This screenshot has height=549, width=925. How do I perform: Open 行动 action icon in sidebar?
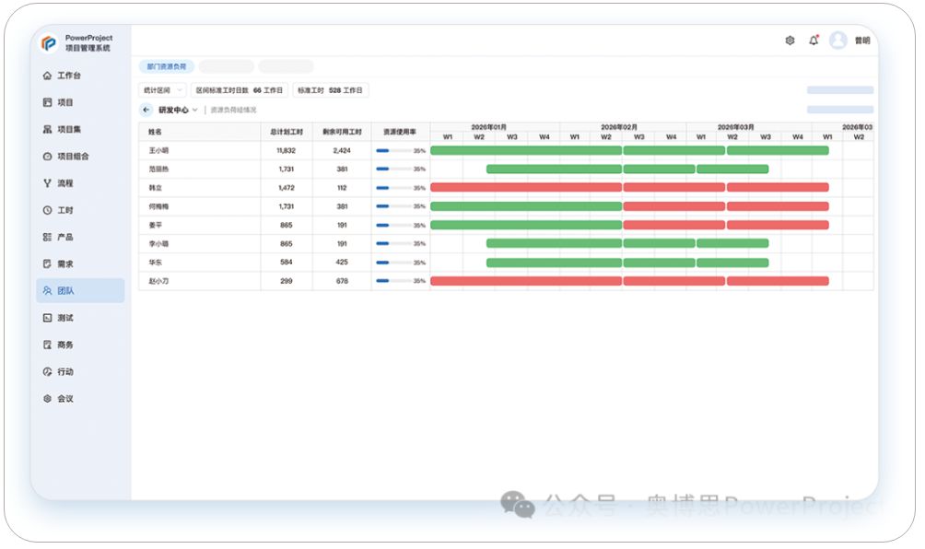(x=47, y=371)
